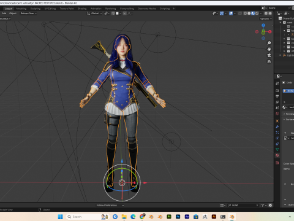
Task: Open the Add menu in viewport header
Action: point(4,14)
